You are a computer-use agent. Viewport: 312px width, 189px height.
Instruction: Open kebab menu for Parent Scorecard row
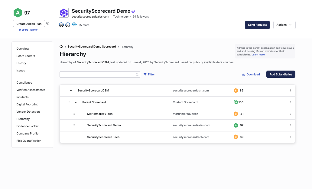pyautogui.click(x=290, y=102)
